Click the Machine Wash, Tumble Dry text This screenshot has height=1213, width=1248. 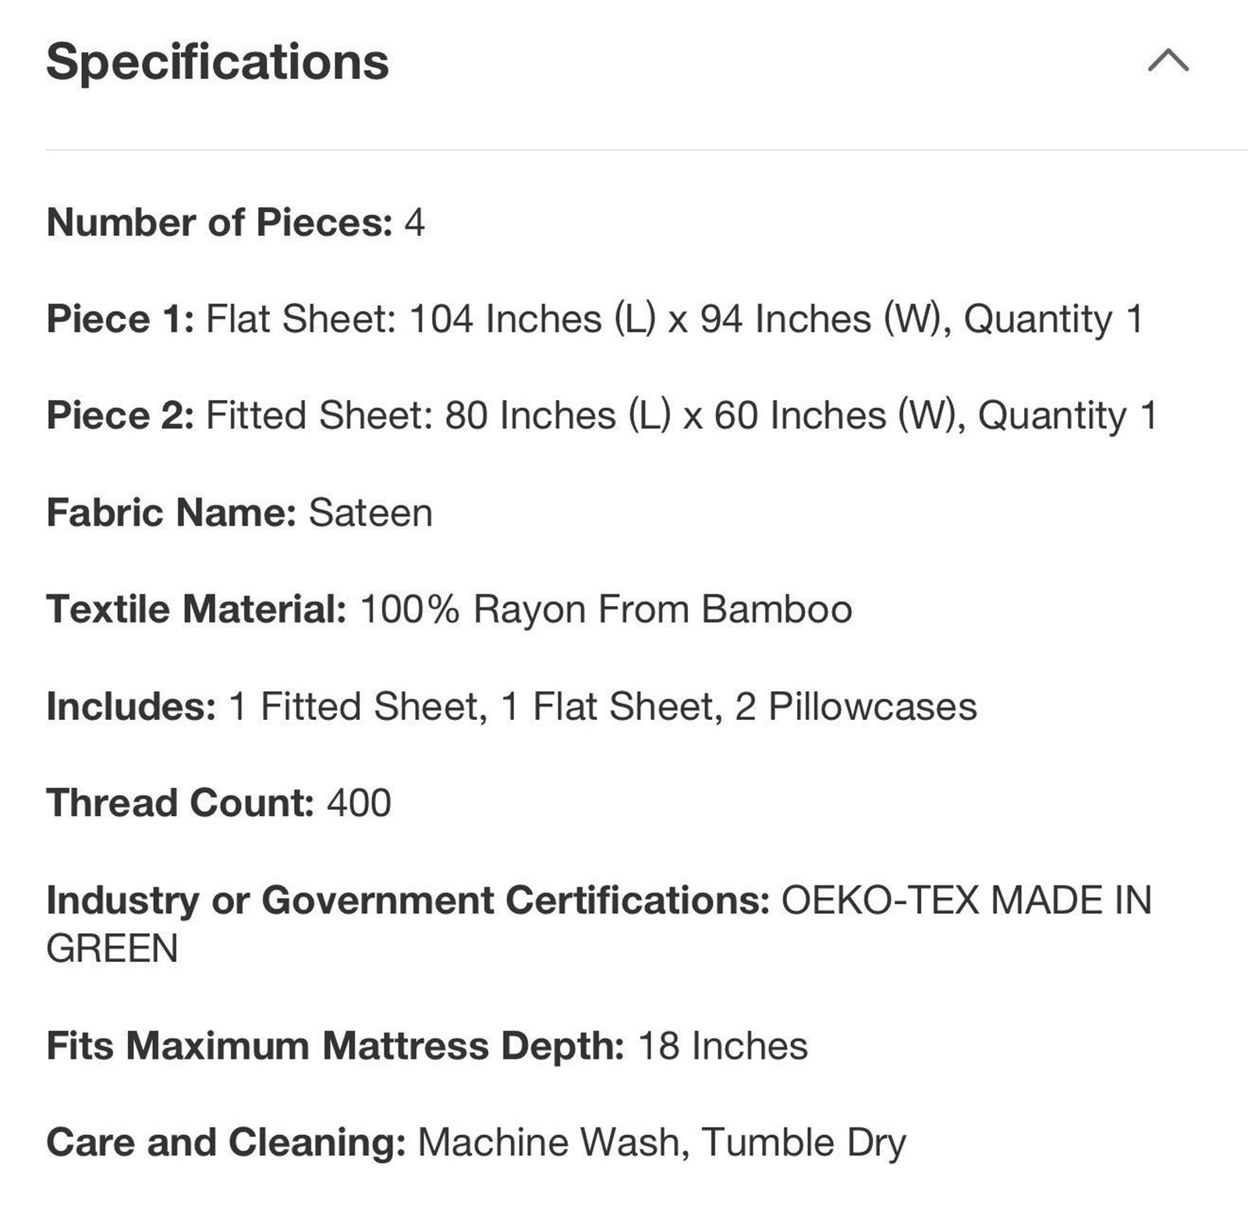662,1143
